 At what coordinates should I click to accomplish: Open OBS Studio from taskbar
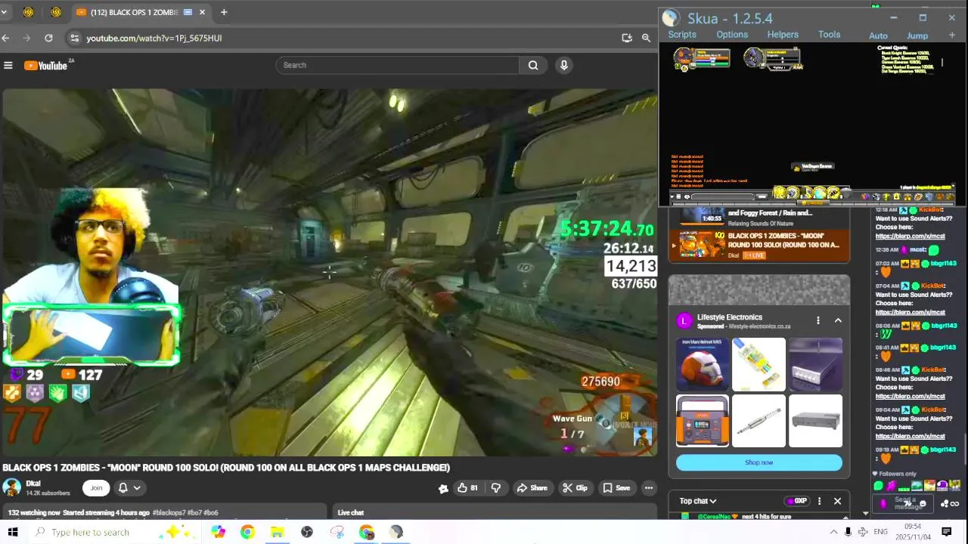click(x=306, y=532)
